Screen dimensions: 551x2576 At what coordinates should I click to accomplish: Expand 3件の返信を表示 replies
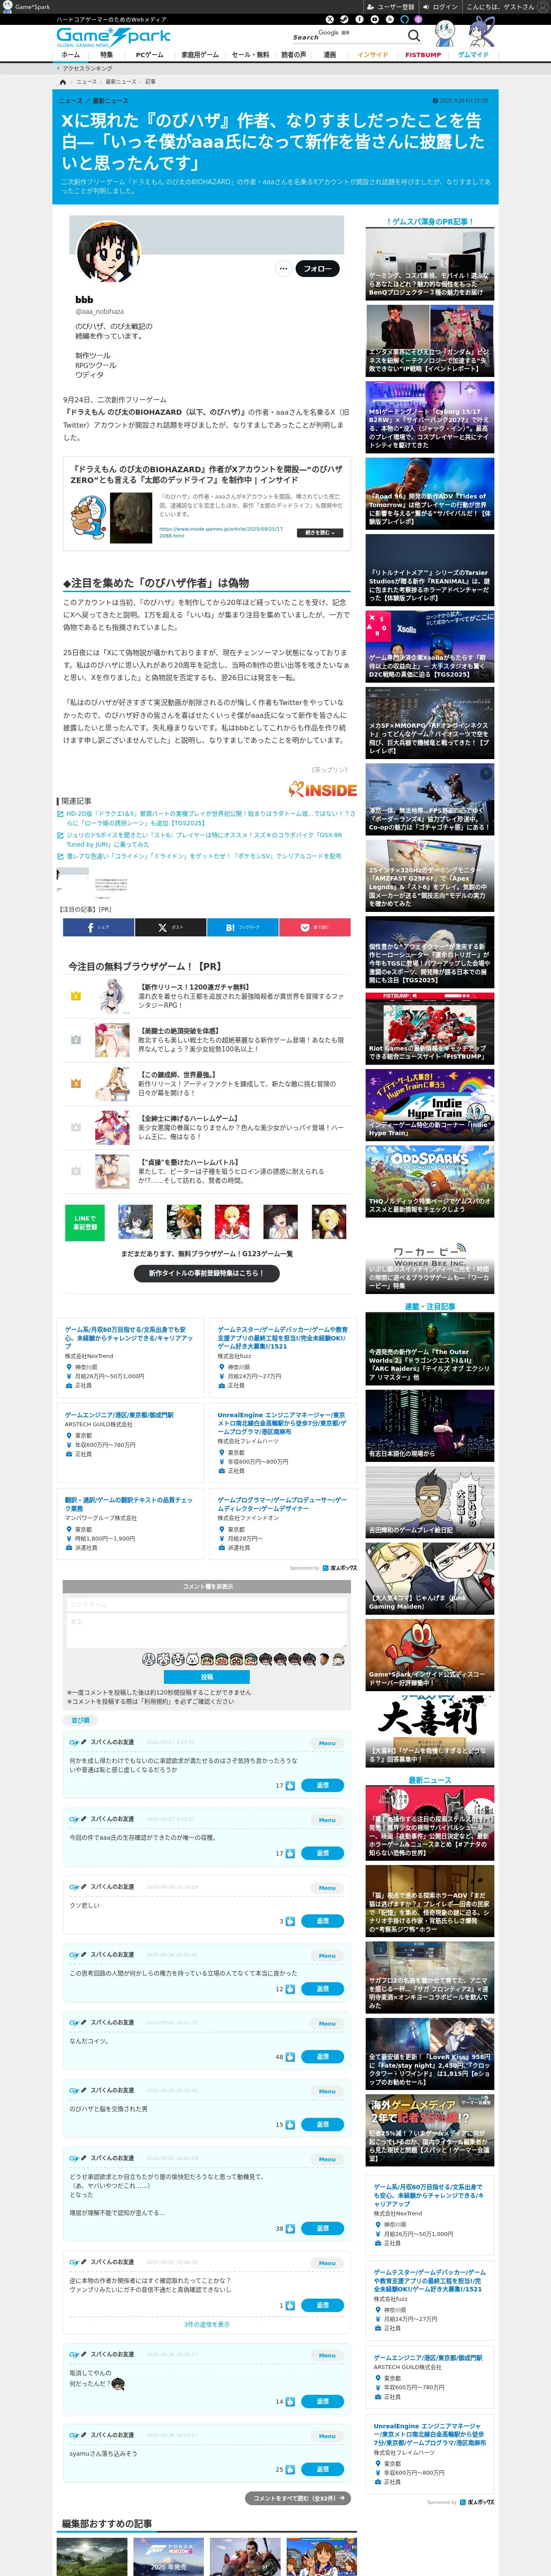pyautogui.click(x=206, y=2324)
